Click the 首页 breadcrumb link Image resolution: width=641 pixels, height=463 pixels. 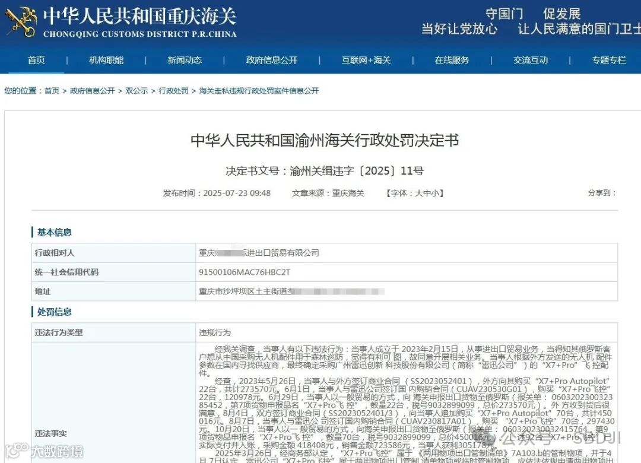point(52,91)
